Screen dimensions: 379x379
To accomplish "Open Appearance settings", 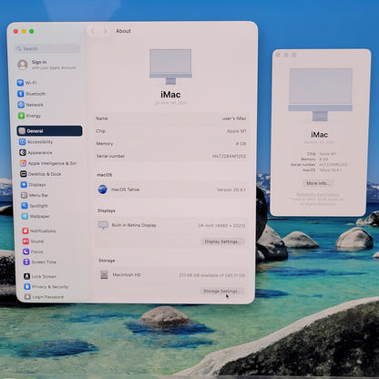I will (x=36, y=152).
